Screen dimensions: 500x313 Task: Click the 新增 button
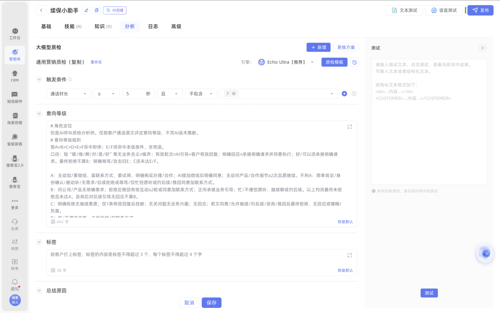coord(319,47)
